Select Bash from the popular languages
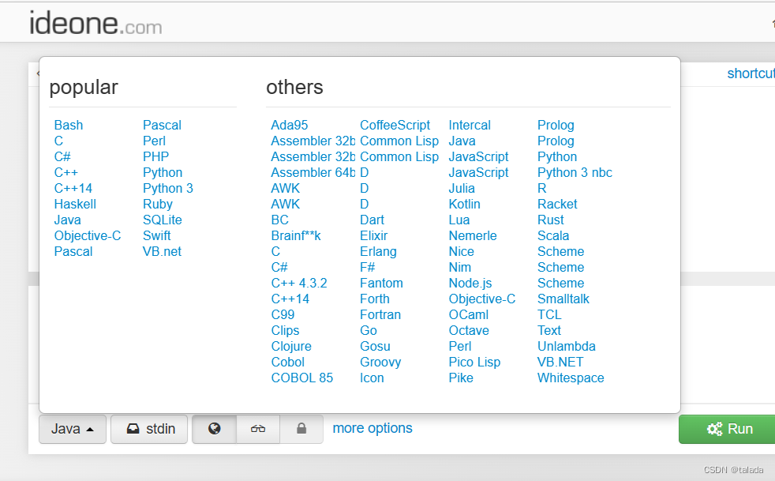 coord(69,126)
